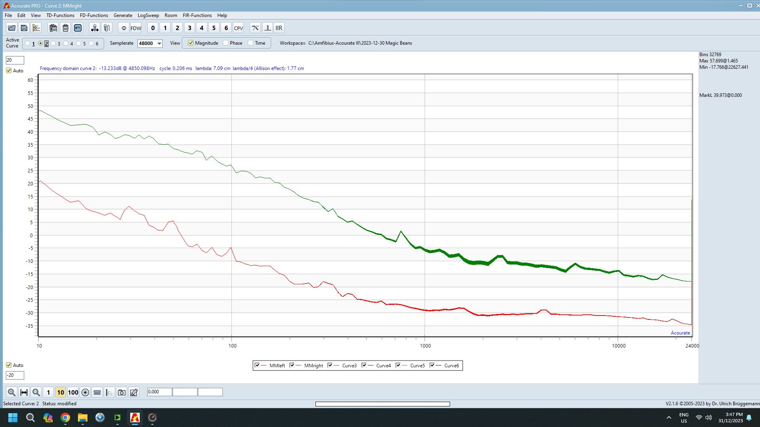Viewport: 760px width, 427px height.
Task: Click the phase (Φ) toolbar button
Action: tap(123, 28)
